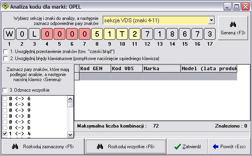The image size is (252, 156).
Task: Check the 0 <-> B pair
Action: click(x=5, y=116)
